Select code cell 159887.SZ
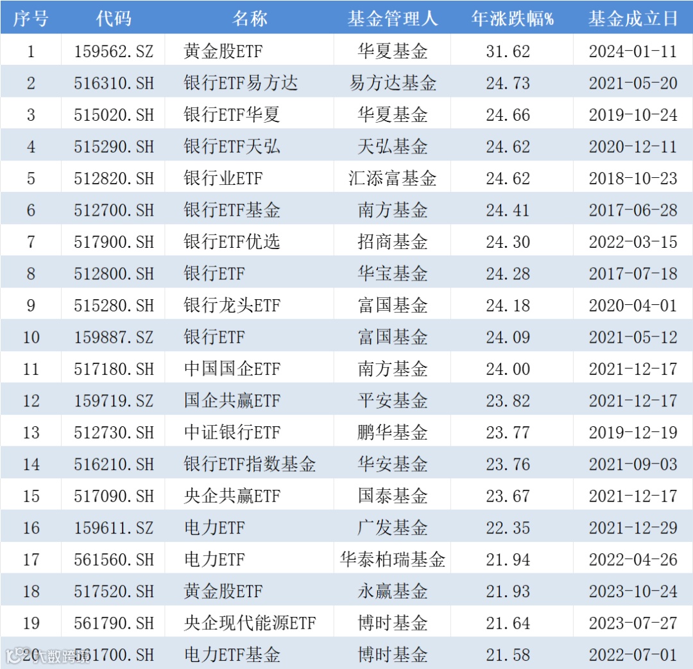693x669 pixels. pos(114,337)
